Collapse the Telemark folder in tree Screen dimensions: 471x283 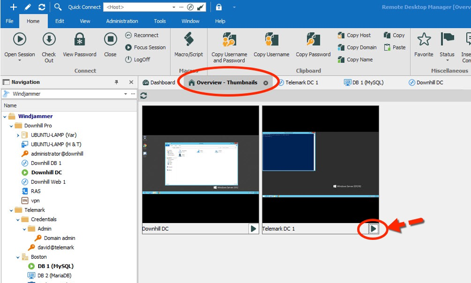[12, 210]
